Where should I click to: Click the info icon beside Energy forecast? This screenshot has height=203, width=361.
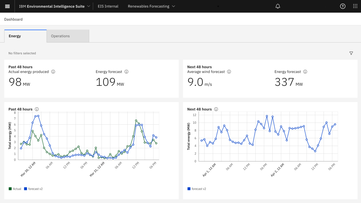(x=126, y=72)
